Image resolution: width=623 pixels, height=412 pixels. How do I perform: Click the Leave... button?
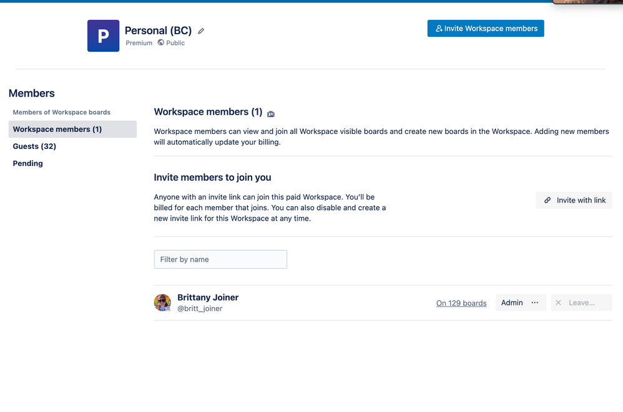point(581,302)
